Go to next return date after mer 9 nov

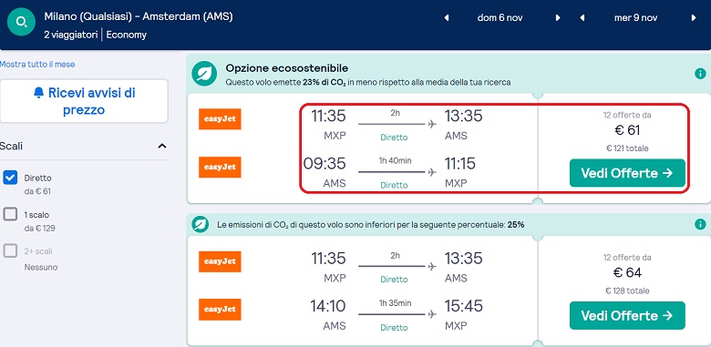(x=694, y=18)
